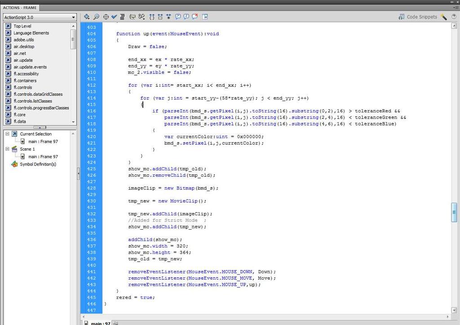Open the fl.containers package
This screenshot has height=325, width=460.
tap(25, 80)
